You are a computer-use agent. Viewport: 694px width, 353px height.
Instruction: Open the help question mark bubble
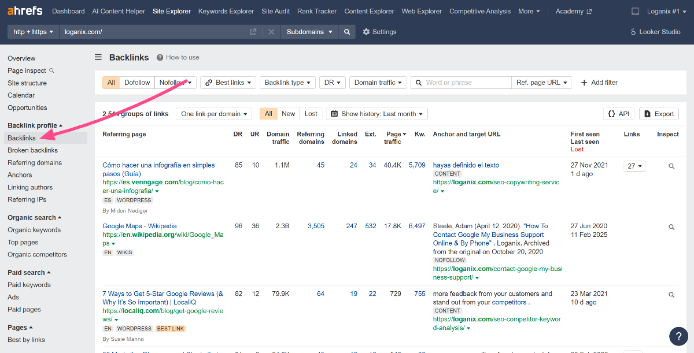pyautogui.click(x=678, y=337)
